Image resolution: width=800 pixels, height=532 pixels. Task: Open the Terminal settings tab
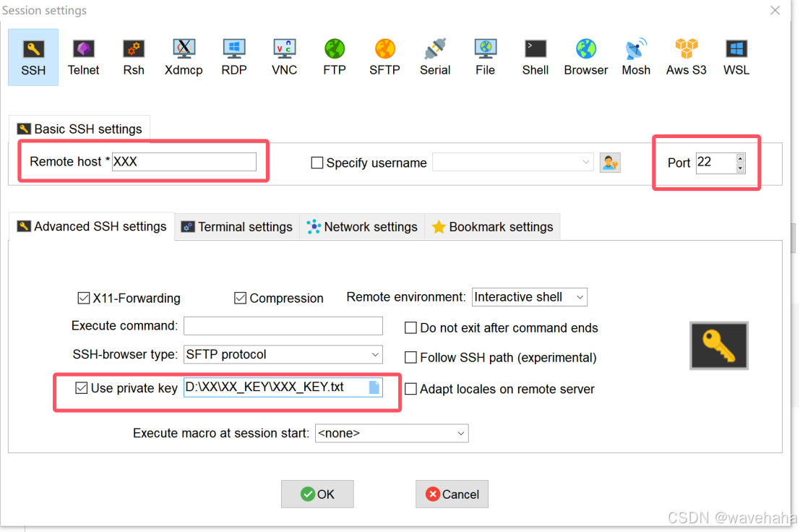pos(237,227)
